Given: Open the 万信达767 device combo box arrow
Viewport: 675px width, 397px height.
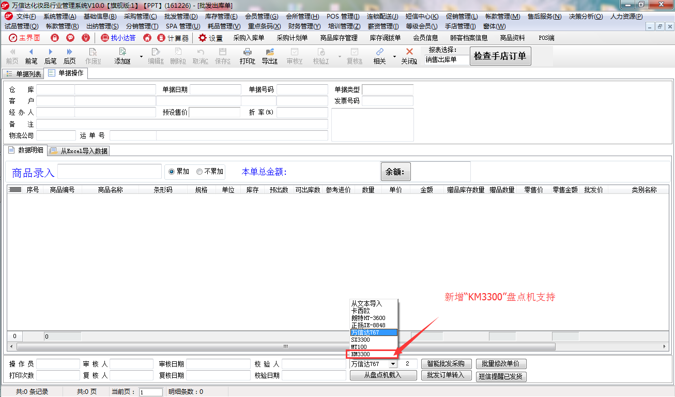Looking at the screenshot, I should pyautogui.click(x=393, y=364).
